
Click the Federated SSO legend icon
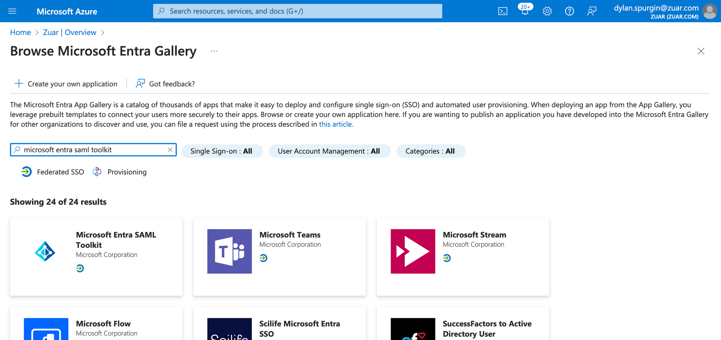point(26,172)
